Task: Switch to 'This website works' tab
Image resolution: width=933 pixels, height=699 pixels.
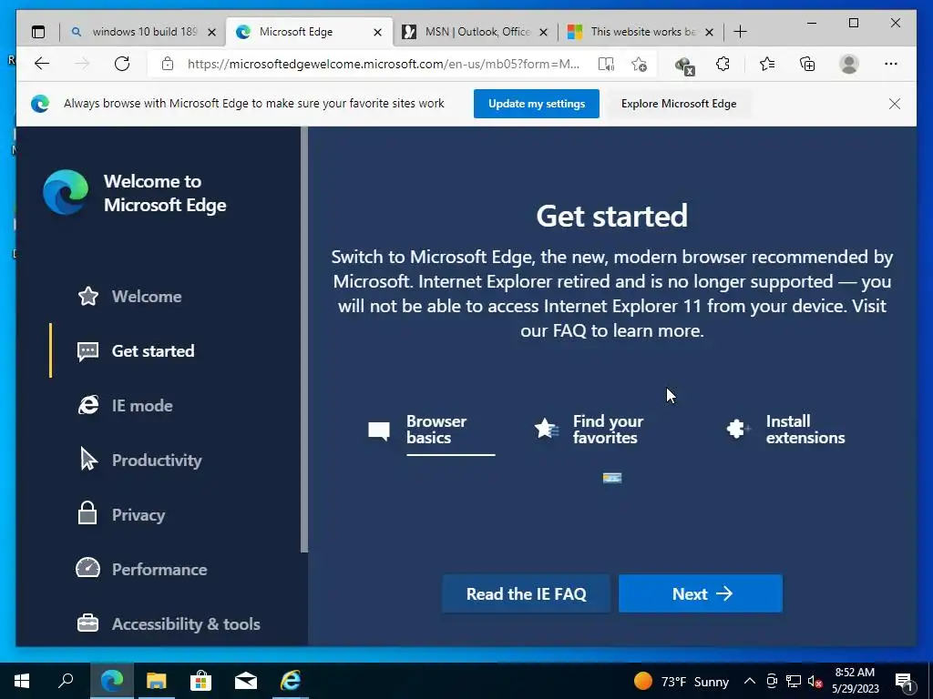Action: pos(641,32)
